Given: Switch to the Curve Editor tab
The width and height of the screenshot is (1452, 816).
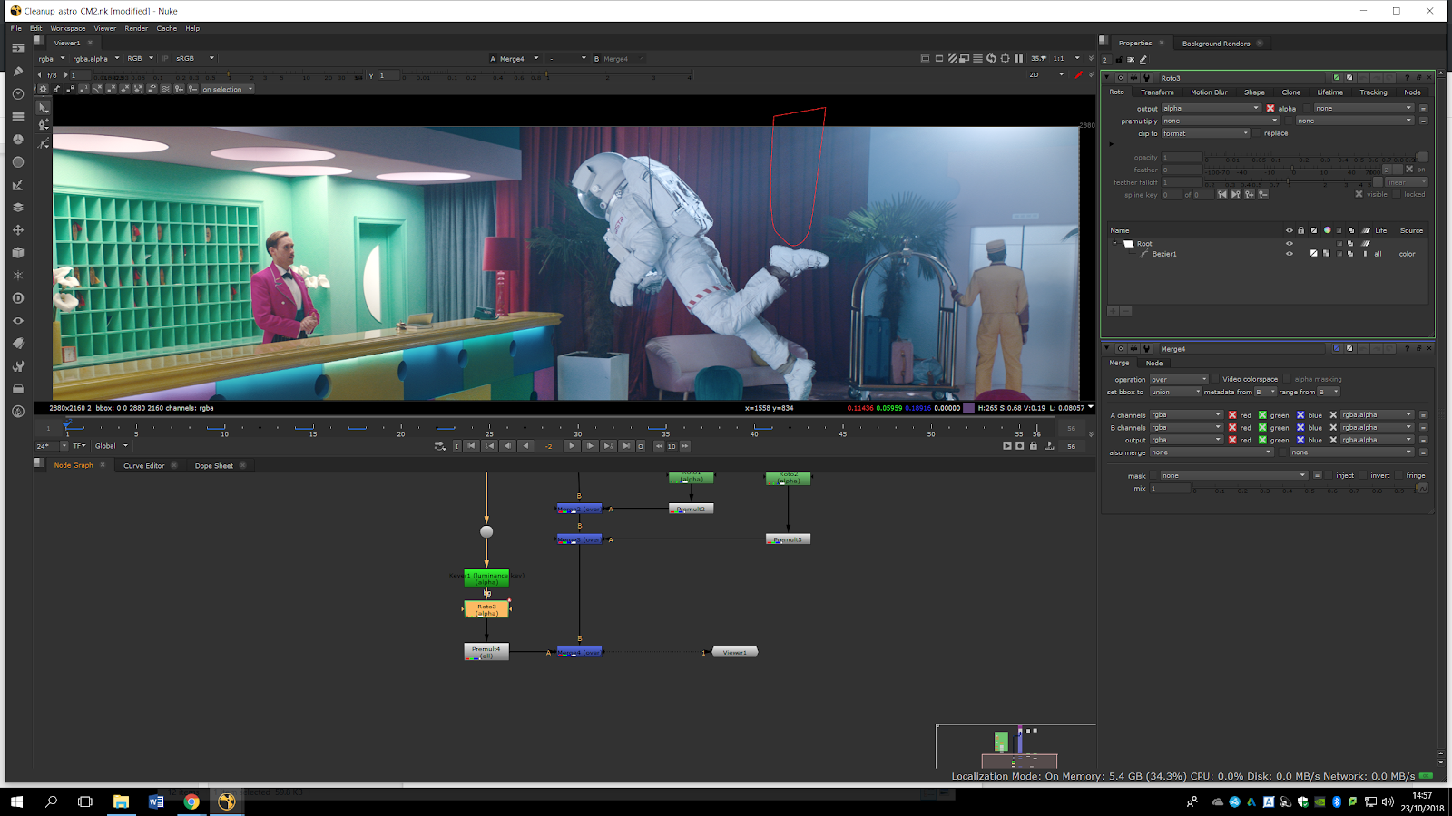Looking at the screenshot, I should pyautogui.click(x=144, y=466).
